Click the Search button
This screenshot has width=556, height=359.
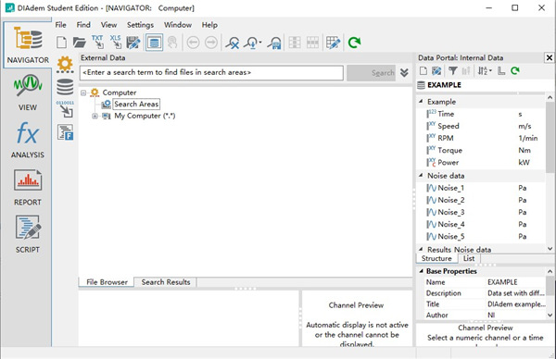(x=371, y=73)
